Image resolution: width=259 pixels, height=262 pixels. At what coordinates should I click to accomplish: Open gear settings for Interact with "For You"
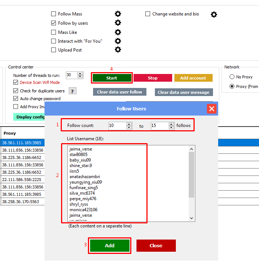click(x=118, y=41)
